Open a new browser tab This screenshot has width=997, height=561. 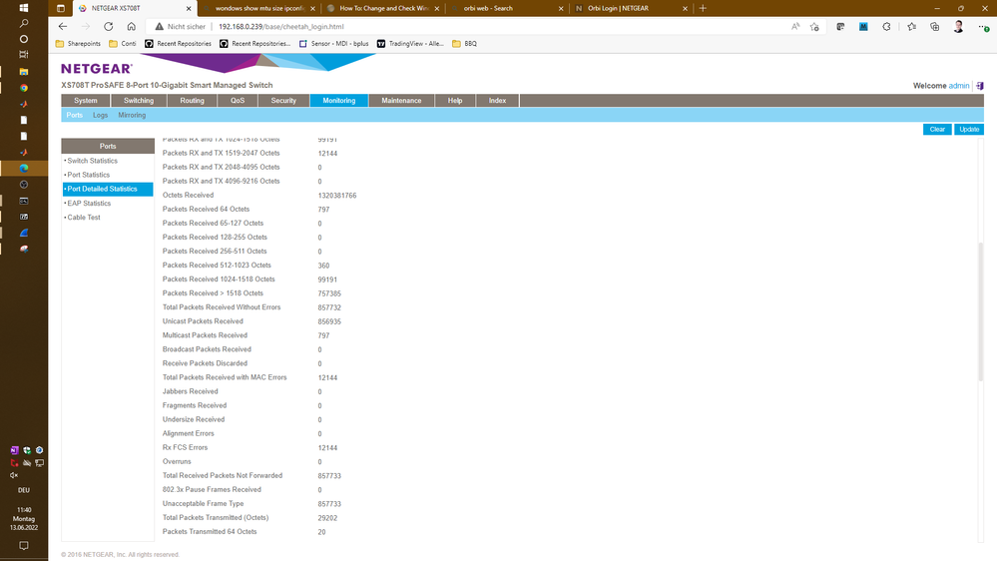703,8
